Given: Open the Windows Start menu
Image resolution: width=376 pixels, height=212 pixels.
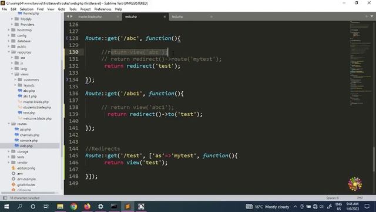Looking at the screenshot, I should [x=6, y=207].
